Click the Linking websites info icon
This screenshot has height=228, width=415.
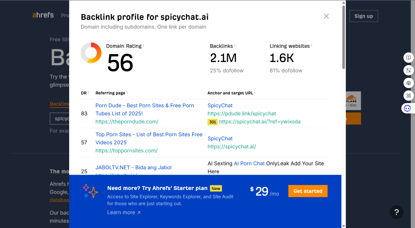coord(312,45)
